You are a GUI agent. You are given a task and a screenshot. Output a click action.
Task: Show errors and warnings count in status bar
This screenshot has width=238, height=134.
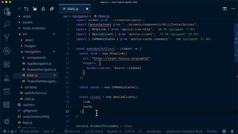(x=10, y=131)
